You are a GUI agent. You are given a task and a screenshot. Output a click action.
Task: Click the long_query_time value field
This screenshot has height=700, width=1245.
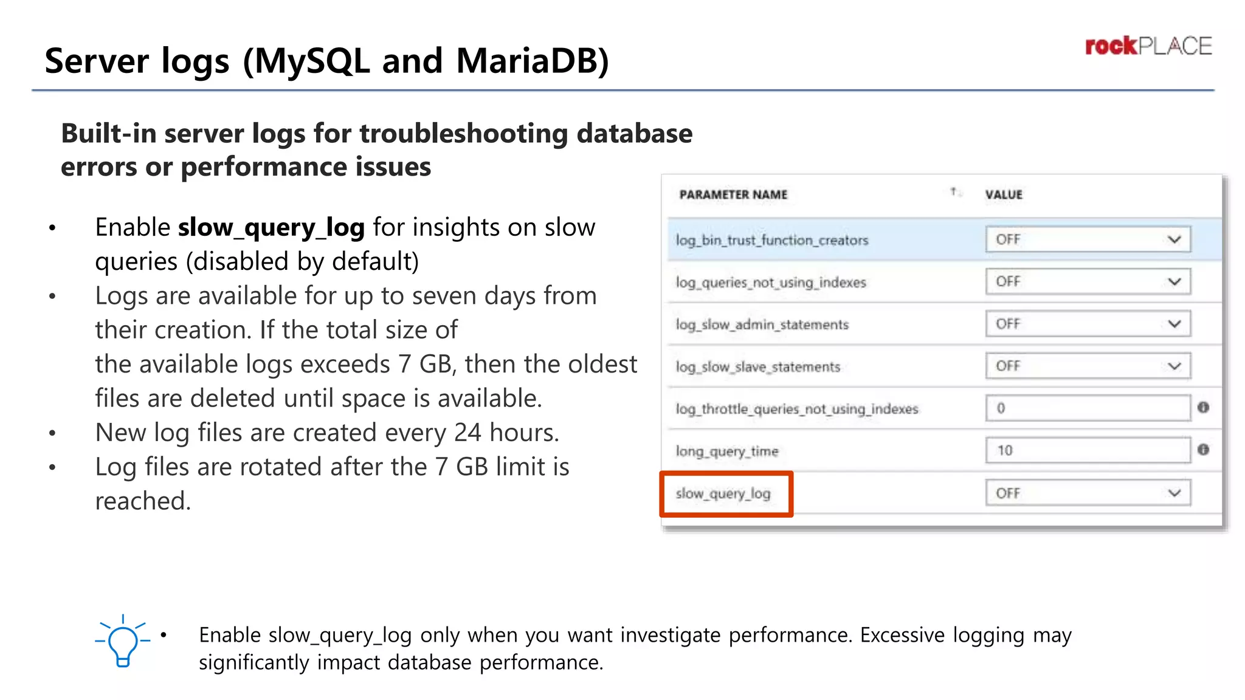tap(1088, 450)
